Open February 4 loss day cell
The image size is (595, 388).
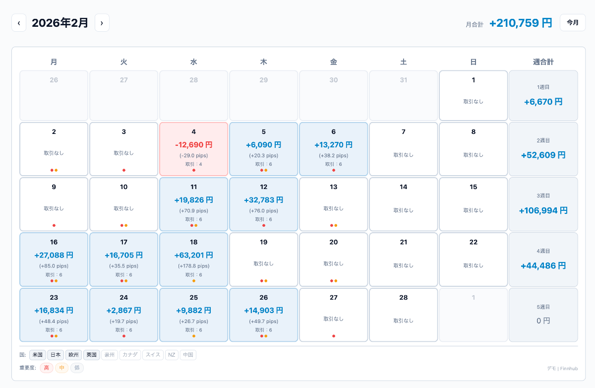[x=193, y=148]
